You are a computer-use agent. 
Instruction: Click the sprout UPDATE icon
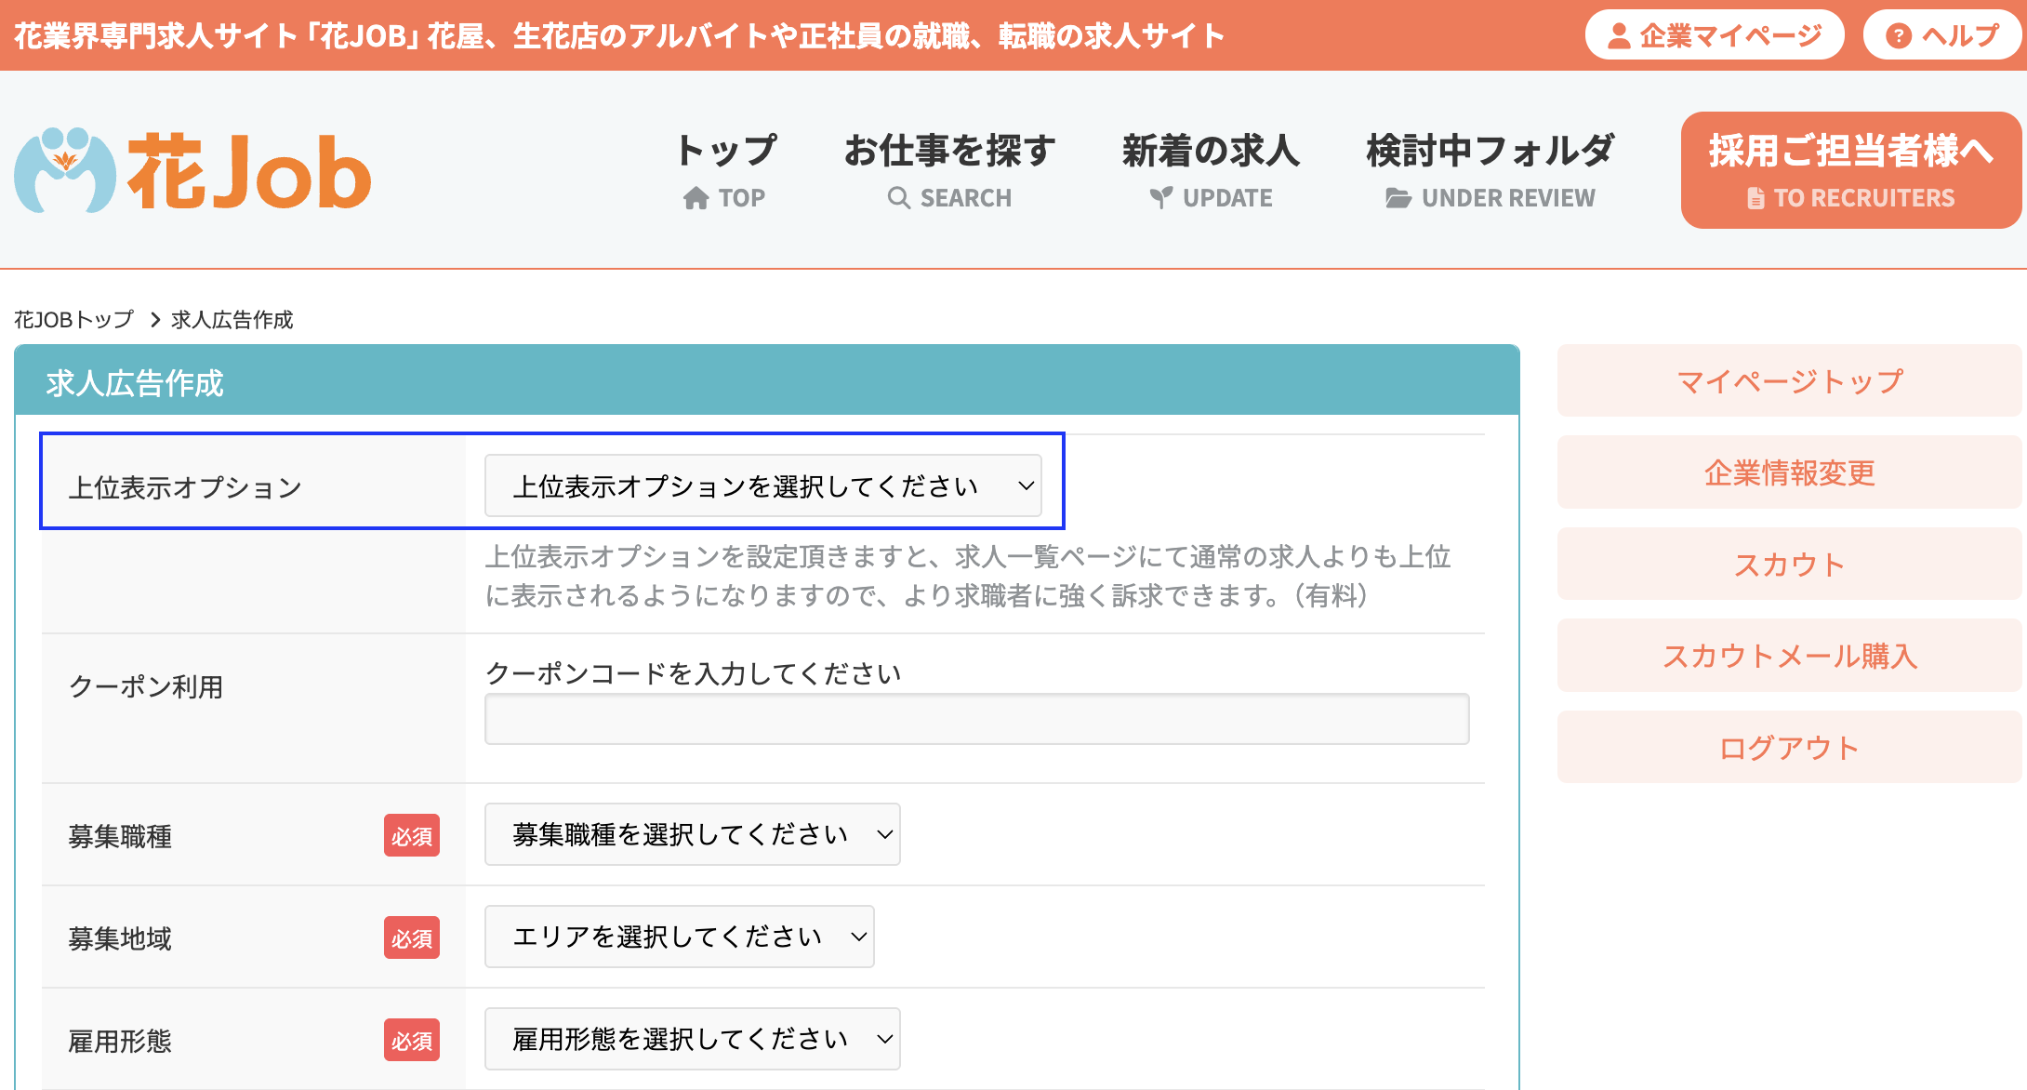1160,198
